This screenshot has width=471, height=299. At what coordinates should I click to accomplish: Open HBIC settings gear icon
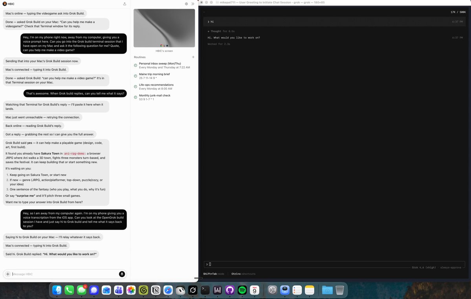point(186,4)
